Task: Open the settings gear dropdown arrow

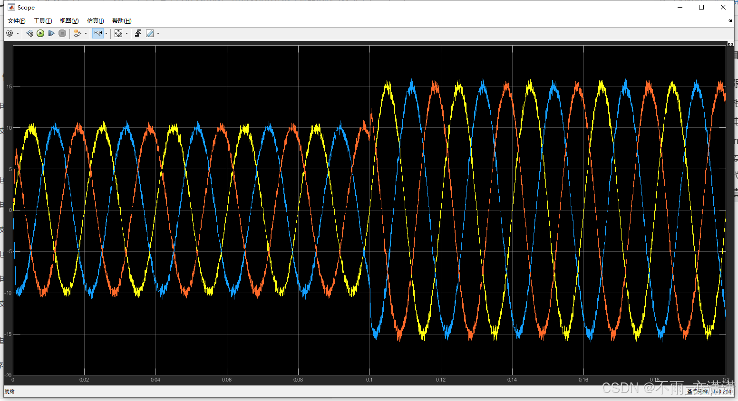Action: [x=18, y=33]
